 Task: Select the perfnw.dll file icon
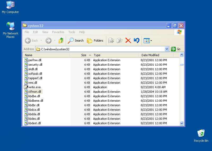tap(26, 60)
